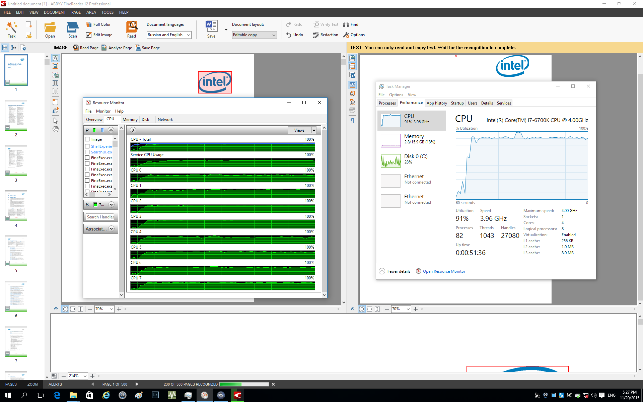Click the Delete Area tool icon
This screenshot has height=402, width=643.
tap(56, 101)
